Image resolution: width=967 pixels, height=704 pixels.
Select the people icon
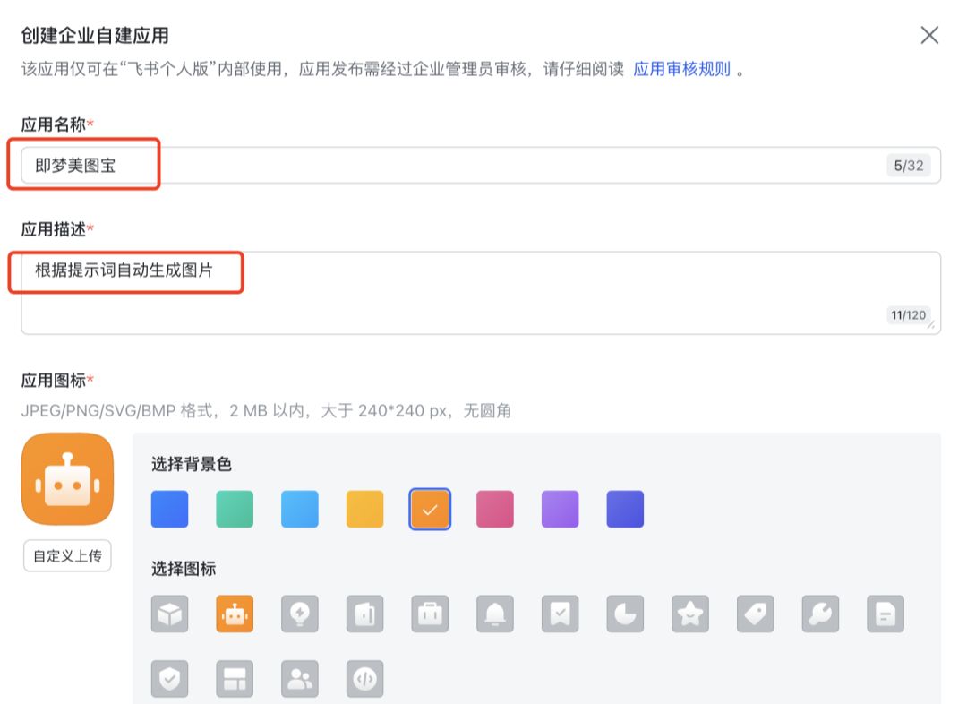tap(300, 678)
